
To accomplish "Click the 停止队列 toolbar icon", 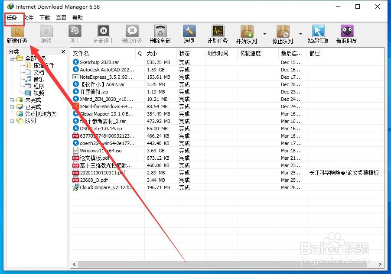I will 283,31.
